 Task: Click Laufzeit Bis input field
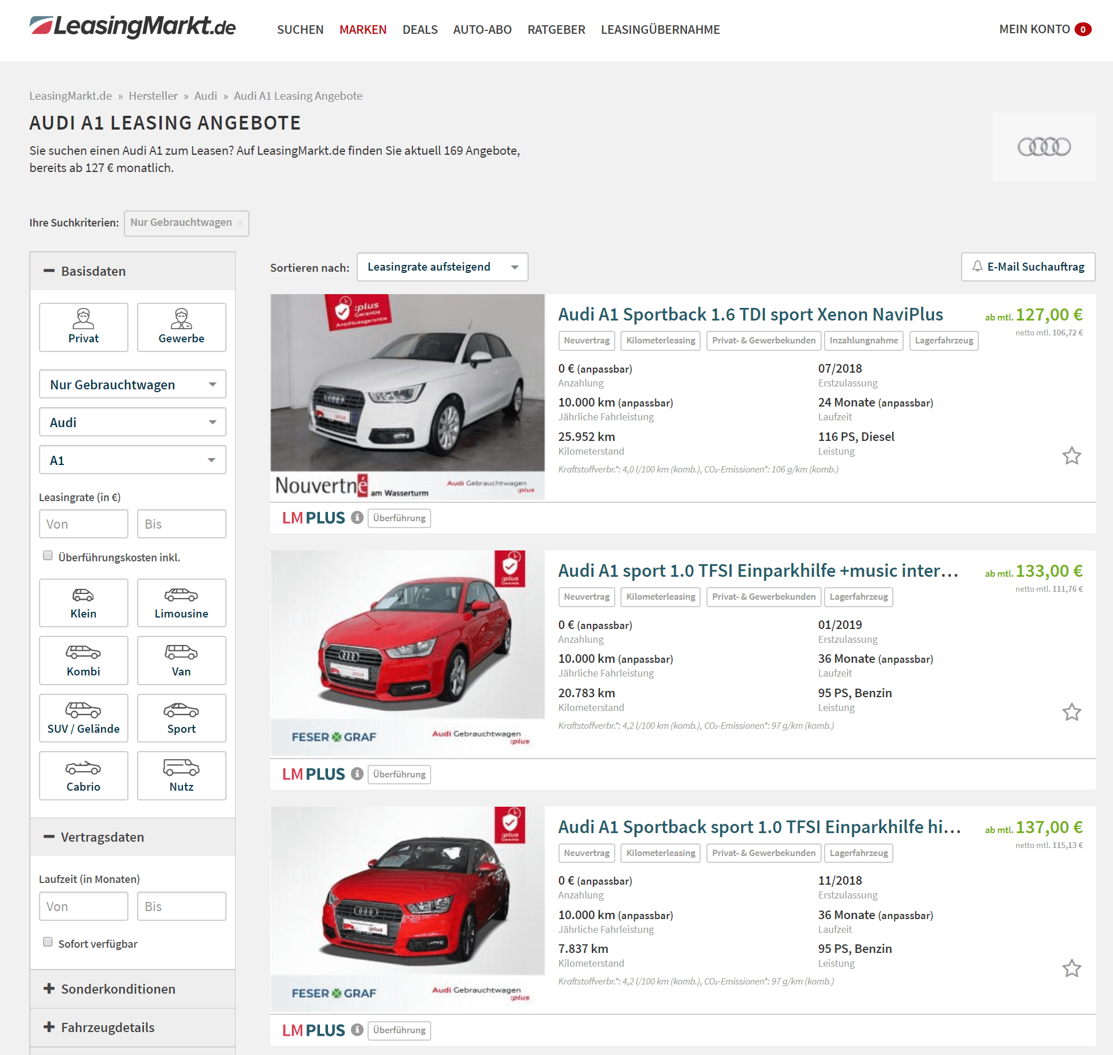[181, 906]
